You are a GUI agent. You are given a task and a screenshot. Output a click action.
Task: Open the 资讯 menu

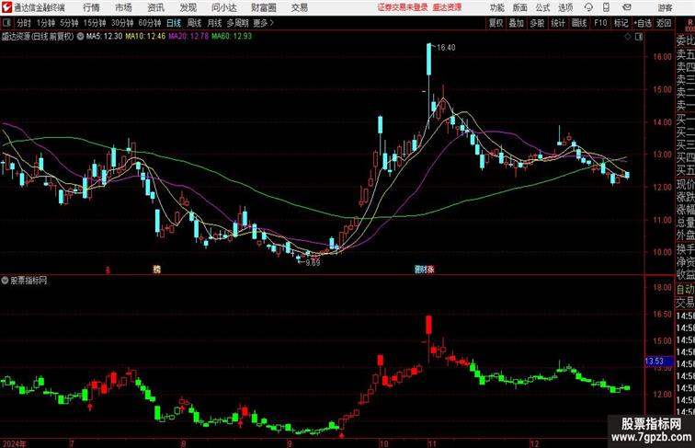pyautogui.click(x=156, y=7)
